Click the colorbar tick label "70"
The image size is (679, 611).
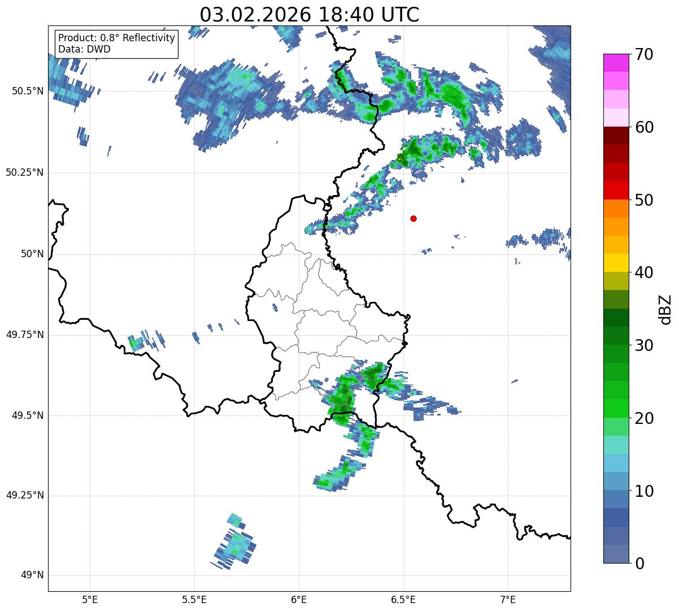pos(644,54)
